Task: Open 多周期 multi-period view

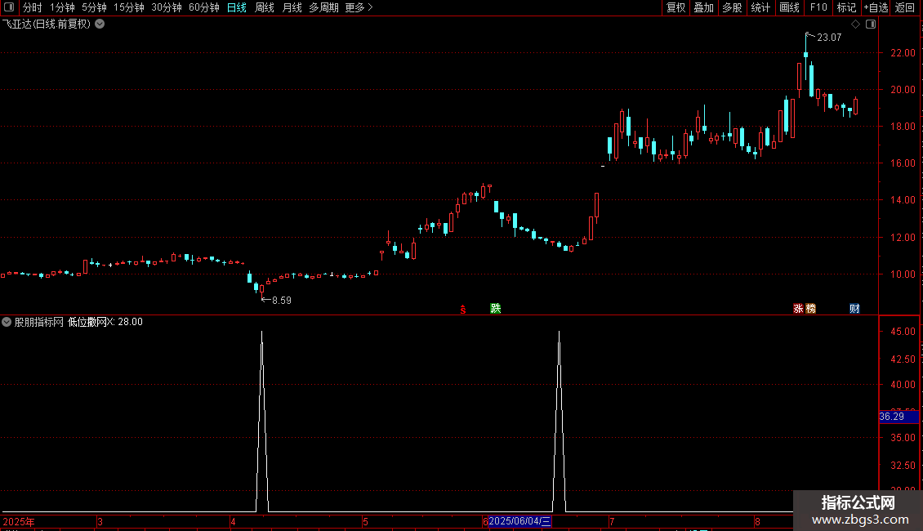Action: click(x=323, y=7)
